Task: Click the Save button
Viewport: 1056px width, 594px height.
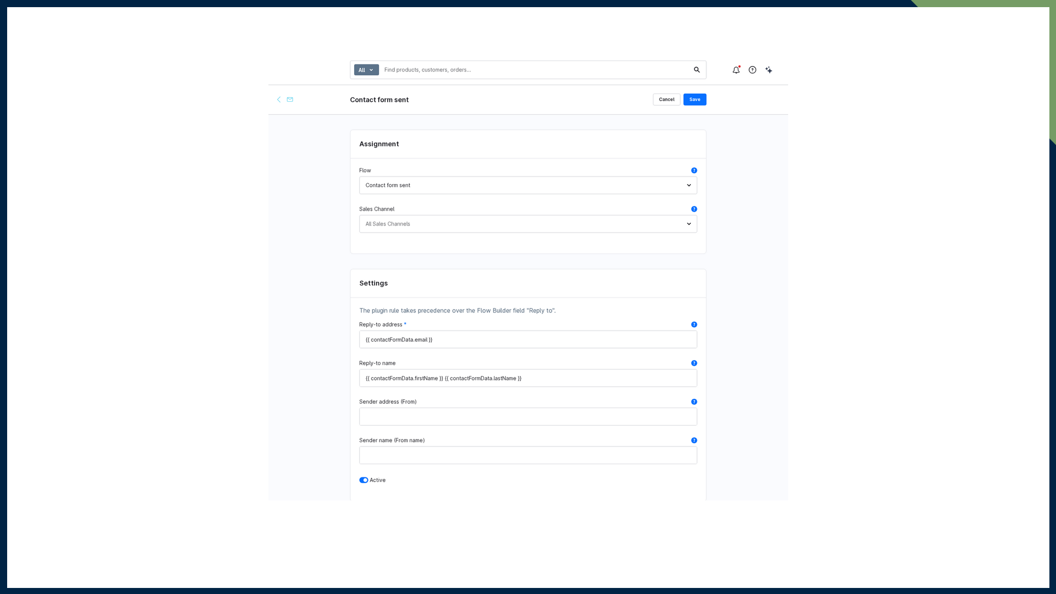Action: (x=695, y=100)
